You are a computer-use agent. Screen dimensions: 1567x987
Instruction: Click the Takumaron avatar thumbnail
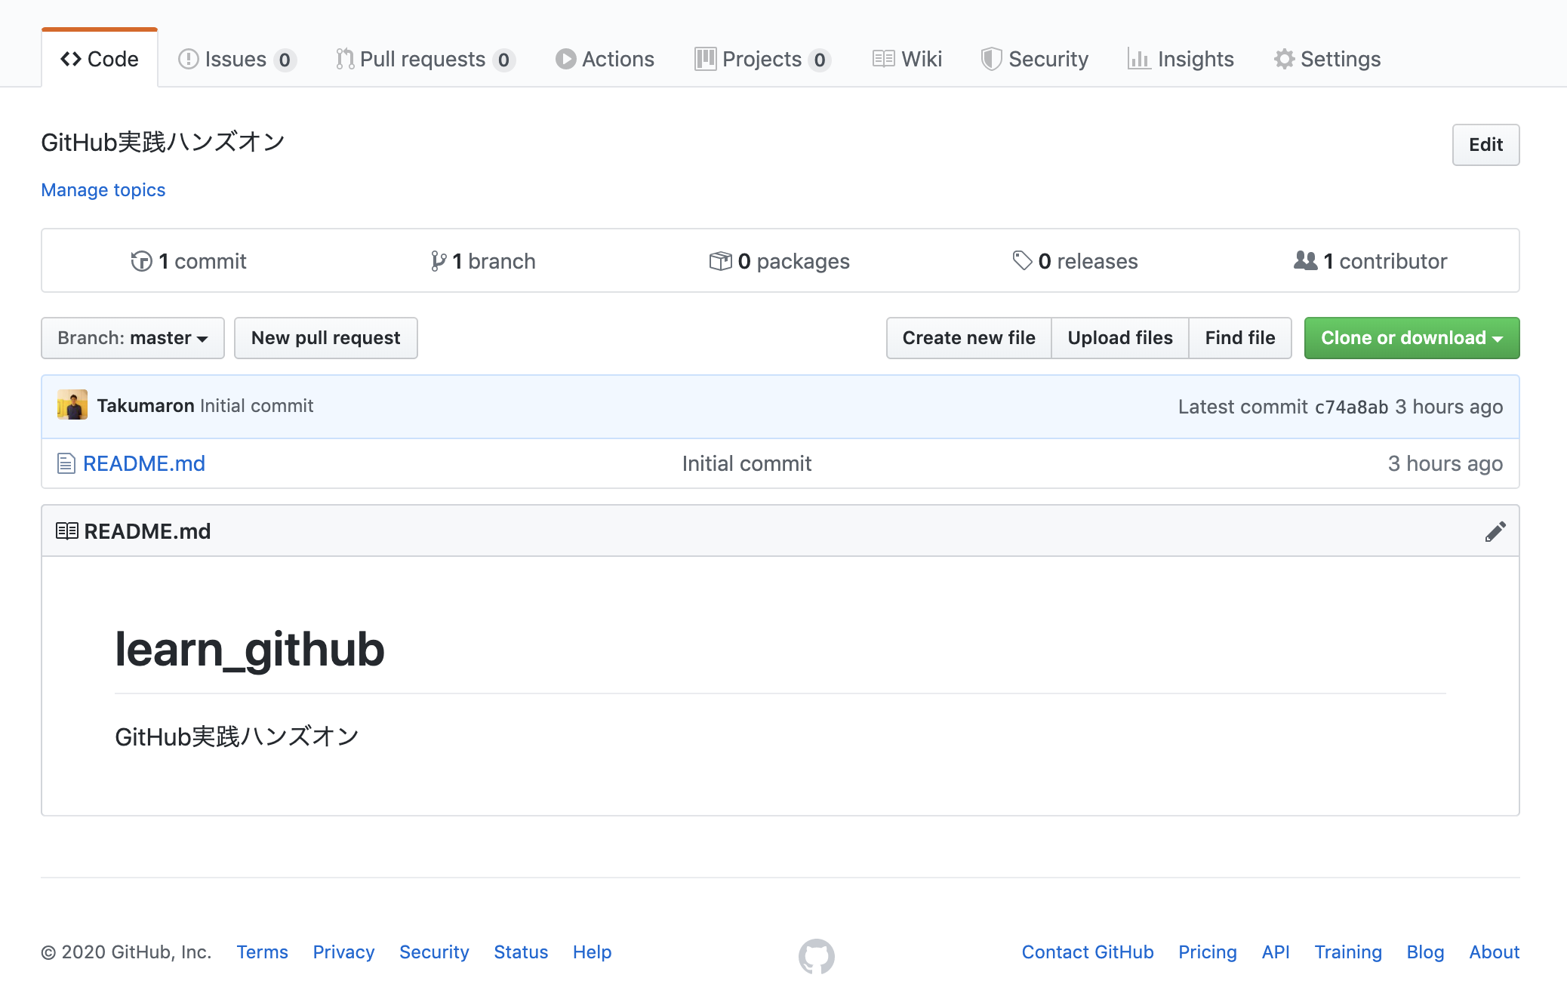point(72,405)
